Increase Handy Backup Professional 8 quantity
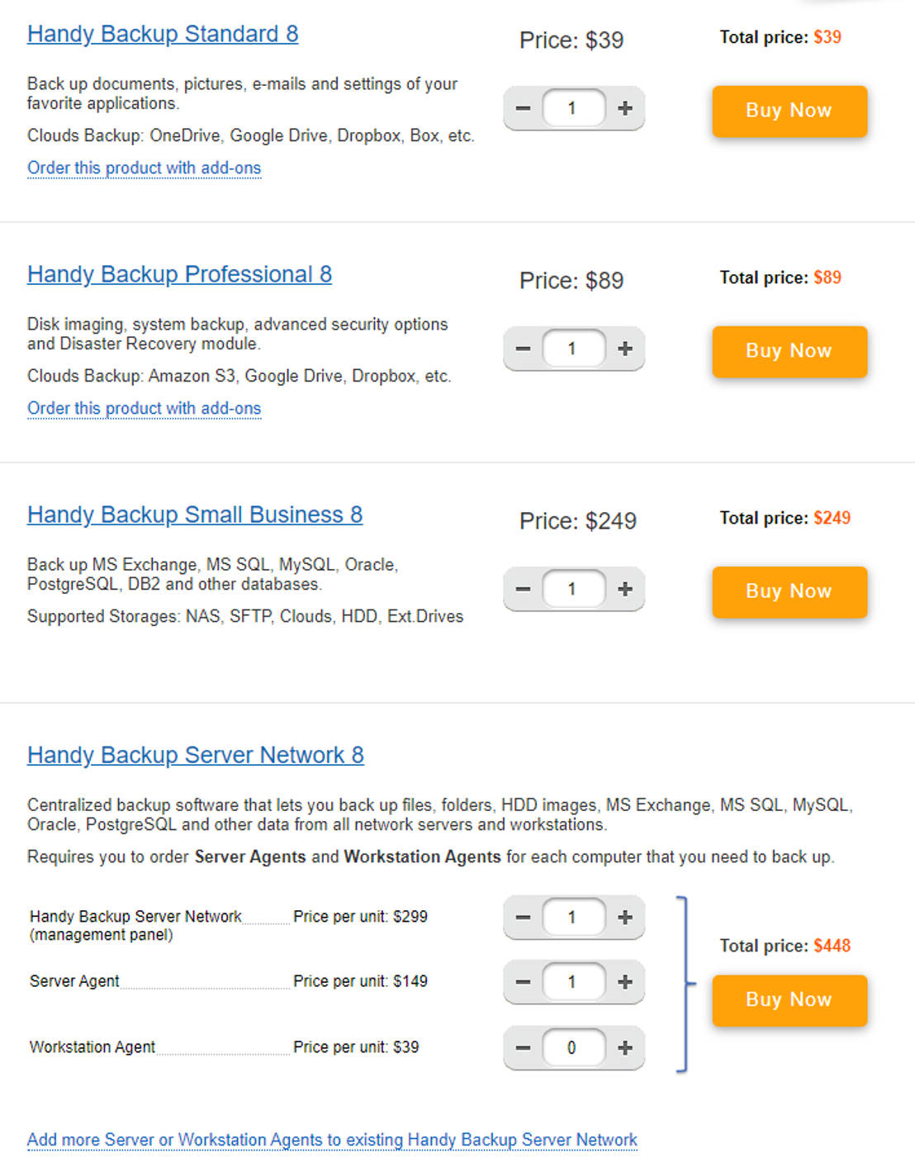The image size is (915, 1172). (625, 348)
